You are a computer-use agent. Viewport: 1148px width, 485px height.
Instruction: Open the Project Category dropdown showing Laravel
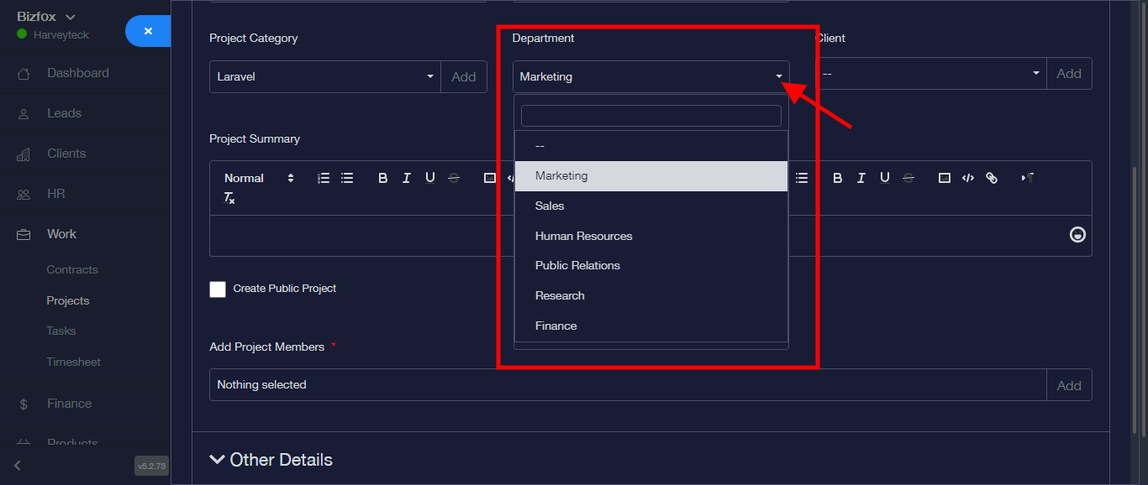325,76
